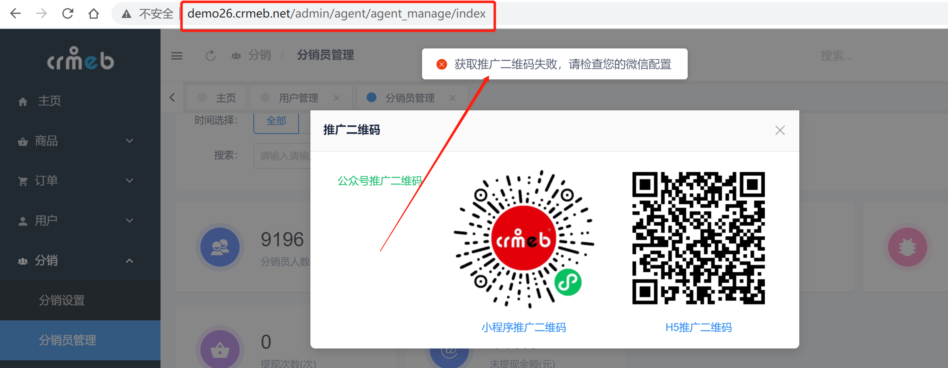Expand the 用户 sidebar menu
Viewport: 948px width, 368px height.
80,220
